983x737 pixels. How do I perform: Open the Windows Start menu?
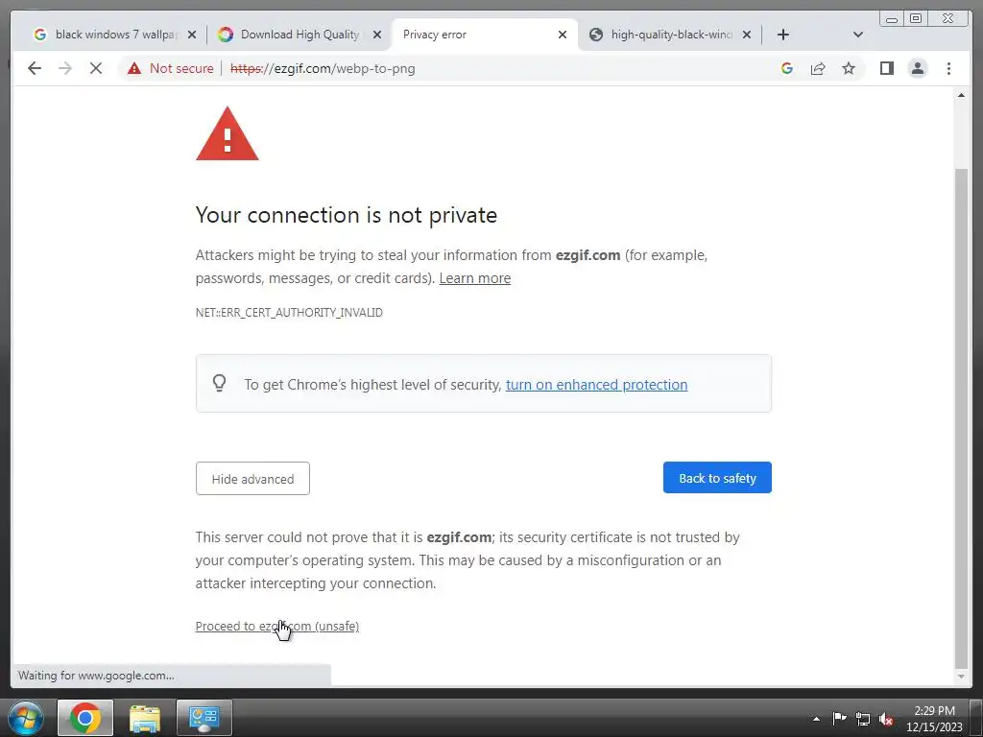click(26, 718)
